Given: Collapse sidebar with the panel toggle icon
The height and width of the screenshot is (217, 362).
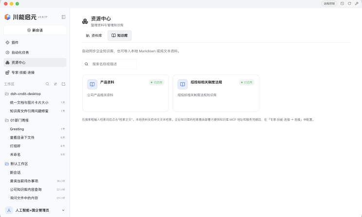Looking at the screenshot, I should [x=63, y=17].
